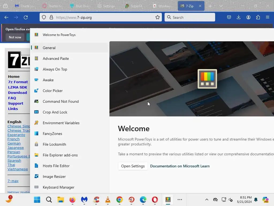Show site security lock info

point(51,17)
